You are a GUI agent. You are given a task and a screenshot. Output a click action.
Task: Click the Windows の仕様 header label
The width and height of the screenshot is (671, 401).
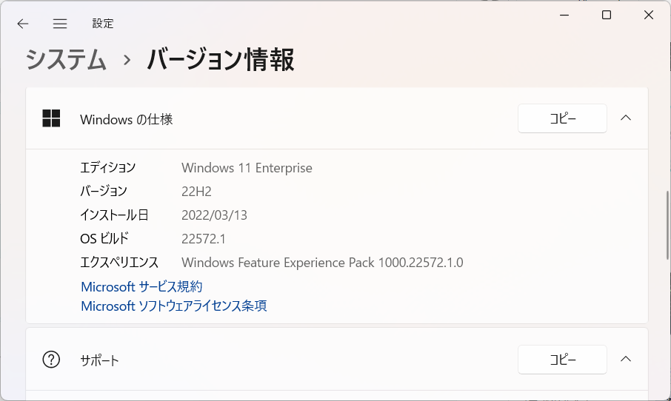(126, 119)
